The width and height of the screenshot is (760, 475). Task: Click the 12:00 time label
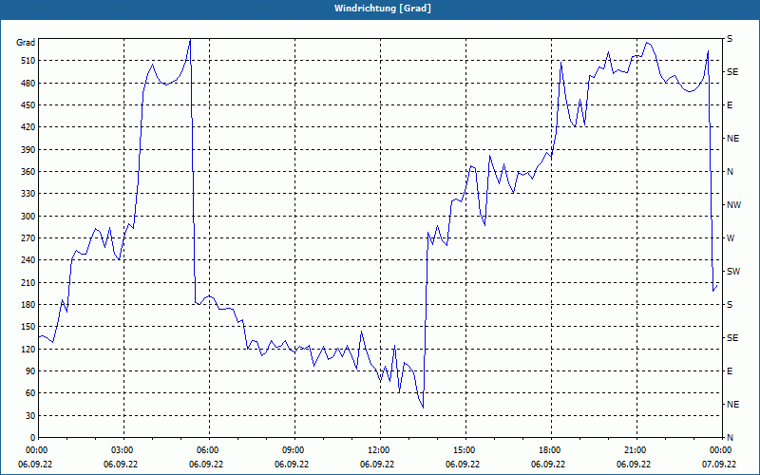[379, 450]
